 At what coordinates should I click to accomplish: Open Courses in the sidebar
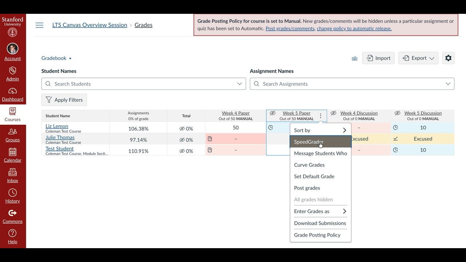click(12, 115)
